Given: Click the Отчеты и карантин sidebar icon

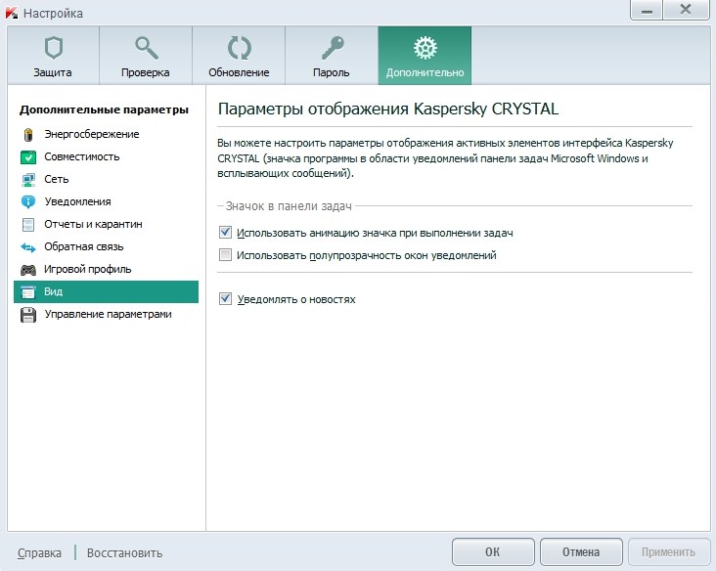Looking at the screenshot, I should click(27, 225).
